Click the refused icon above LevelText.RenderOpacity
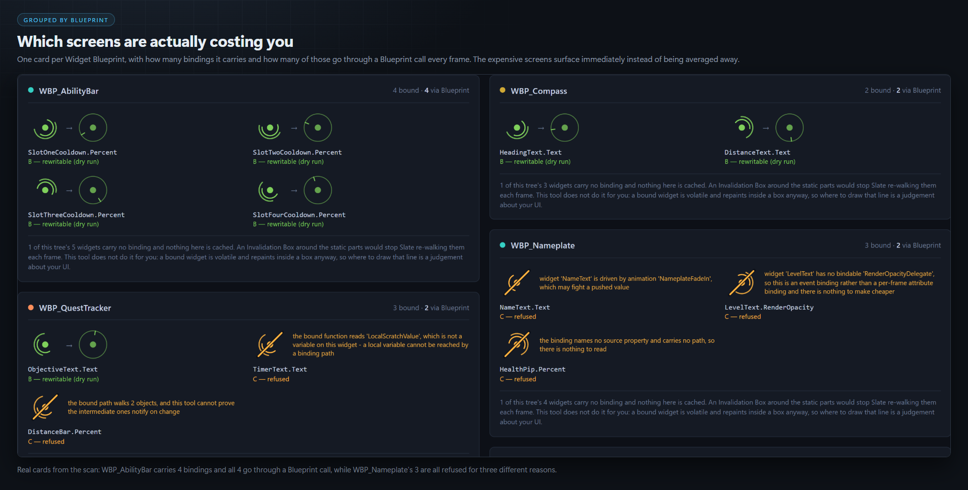Screen dimensions: 968x490 coord(742,282)
